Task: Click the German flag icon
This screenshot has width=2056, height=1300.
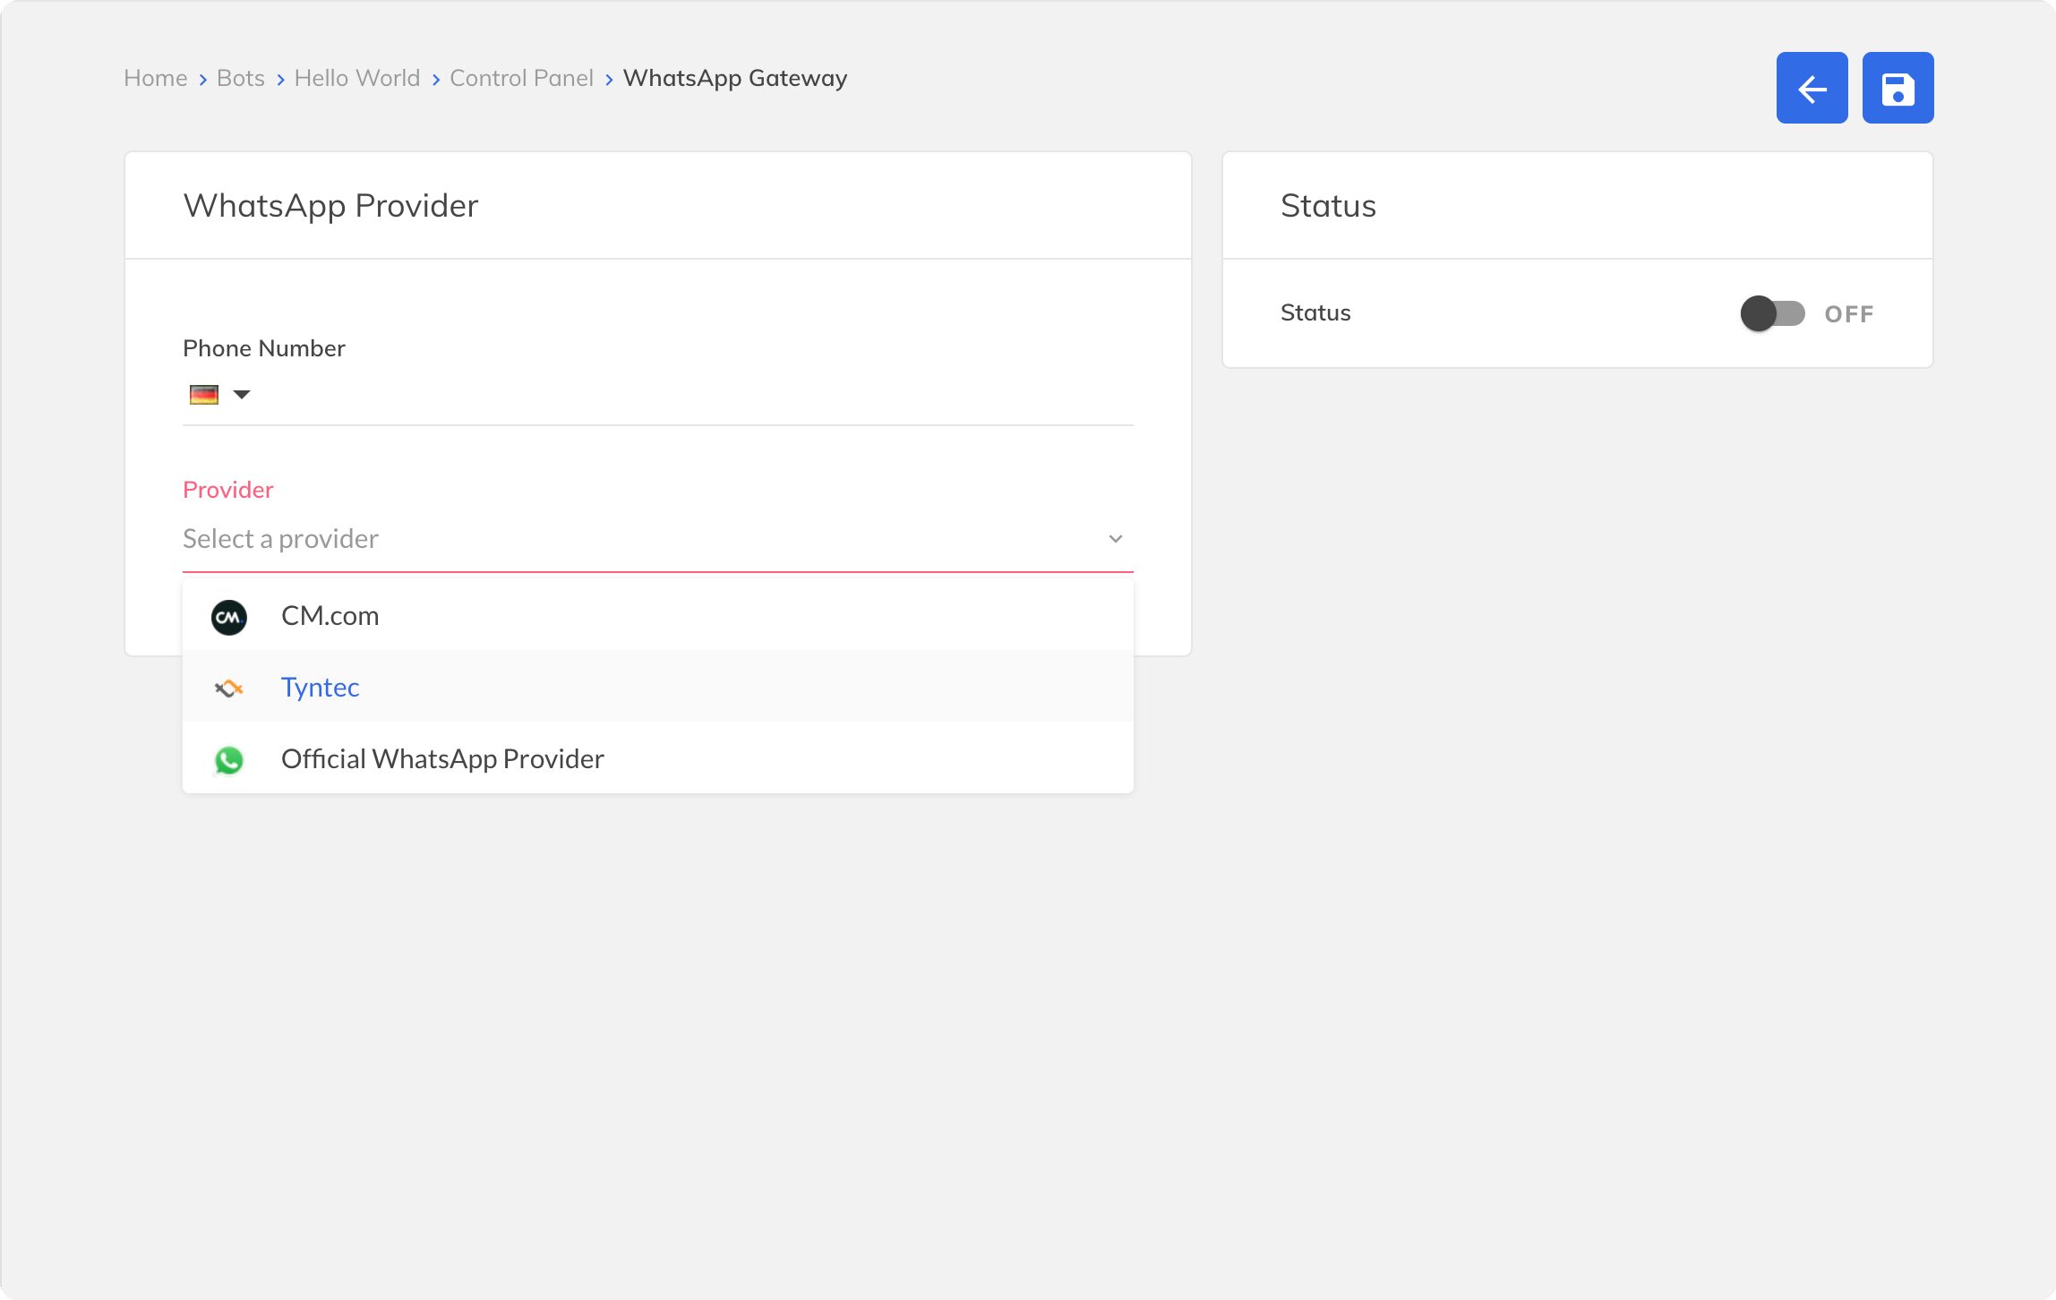Action: pos(204,394)
